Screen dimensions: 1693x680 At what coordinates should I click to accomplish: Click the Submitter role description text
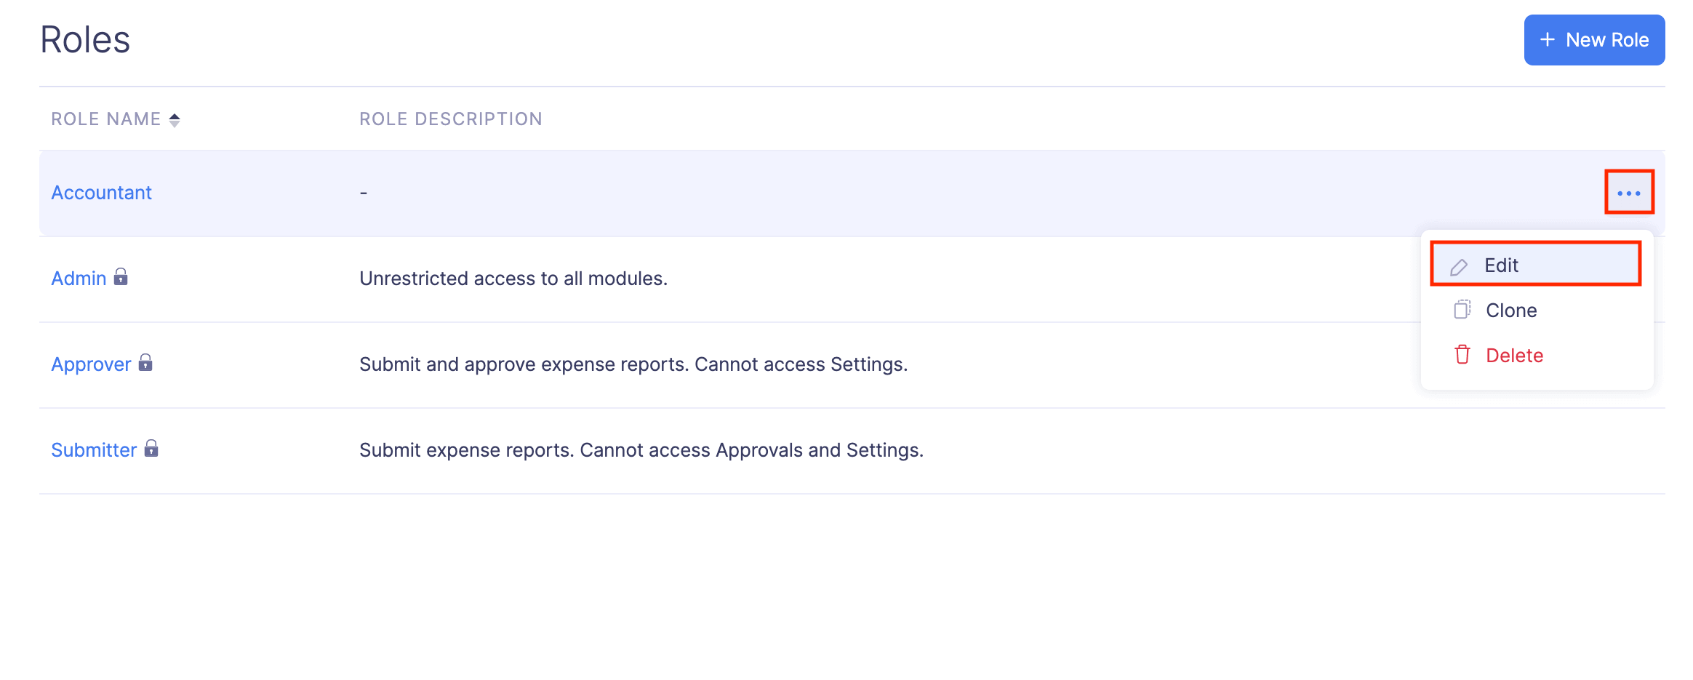coord(641,450)
